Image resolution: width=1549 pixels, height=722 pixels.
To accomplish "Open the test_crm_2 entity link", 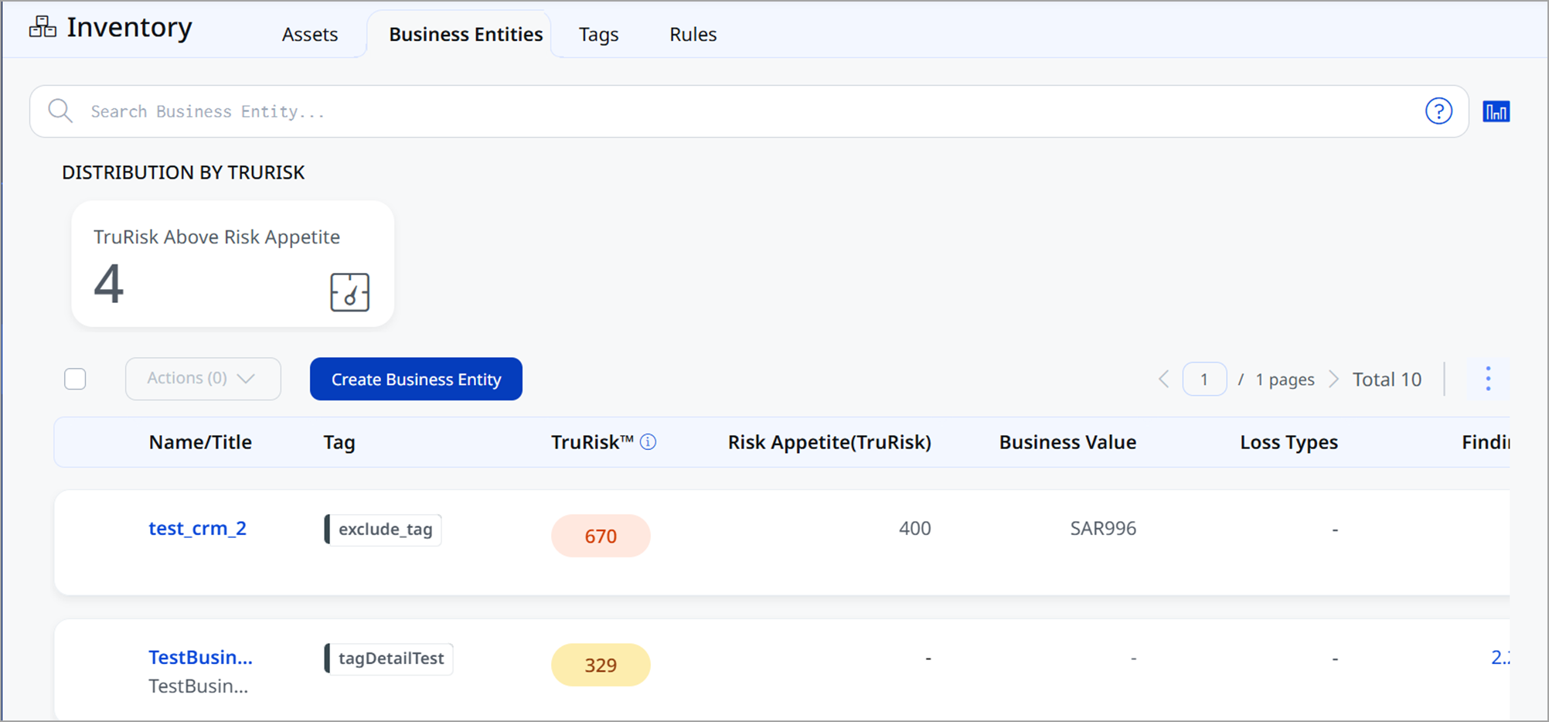I will (x=197, y=529).
